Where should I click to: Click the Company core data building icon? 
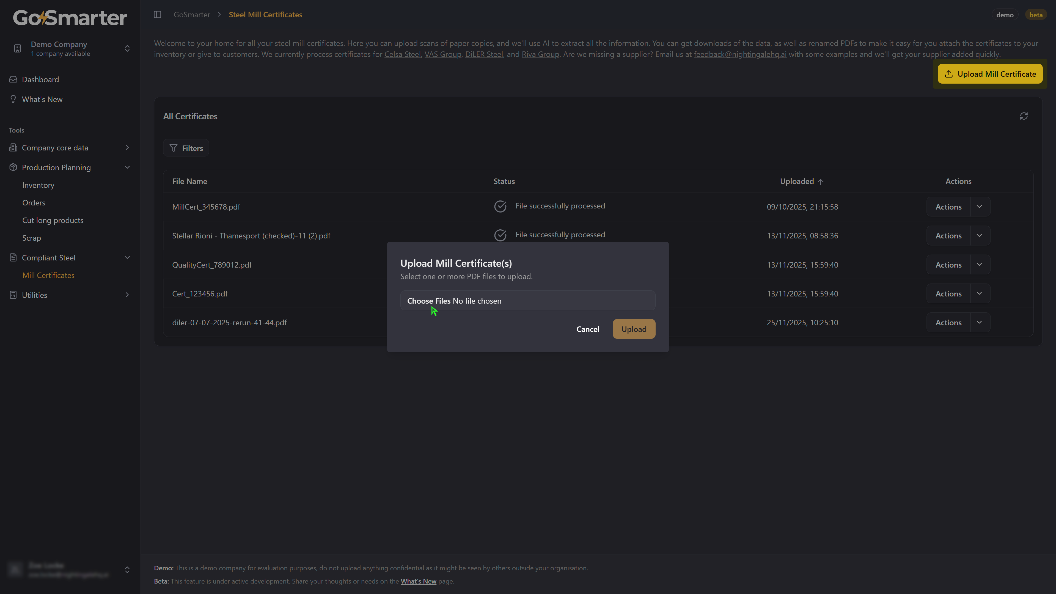tap(13, 148)
